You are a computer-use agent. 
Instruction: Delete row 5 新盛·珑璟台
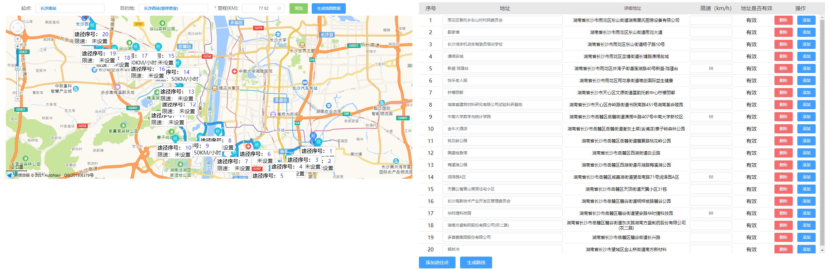click(x=784, y=68)
